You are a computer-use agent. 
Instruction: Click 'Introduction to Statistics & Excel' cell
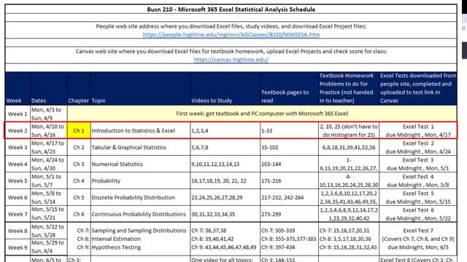[x=140, y=130]
